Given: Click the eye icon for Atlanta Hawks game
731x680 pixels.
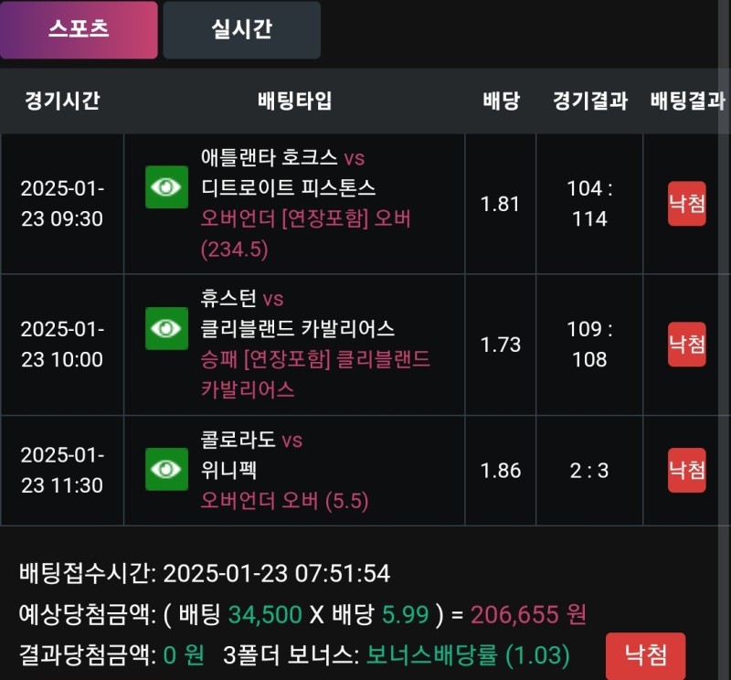Looking at the screenshot, I should click(x=166, y=187).
